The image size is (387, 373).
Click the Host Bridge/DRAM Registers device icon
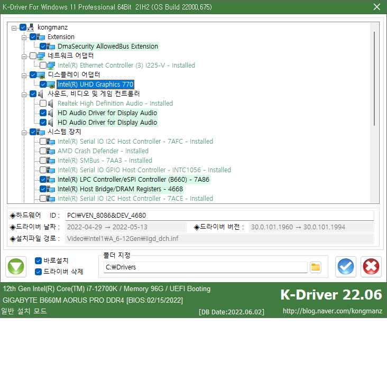coord(51,189)
